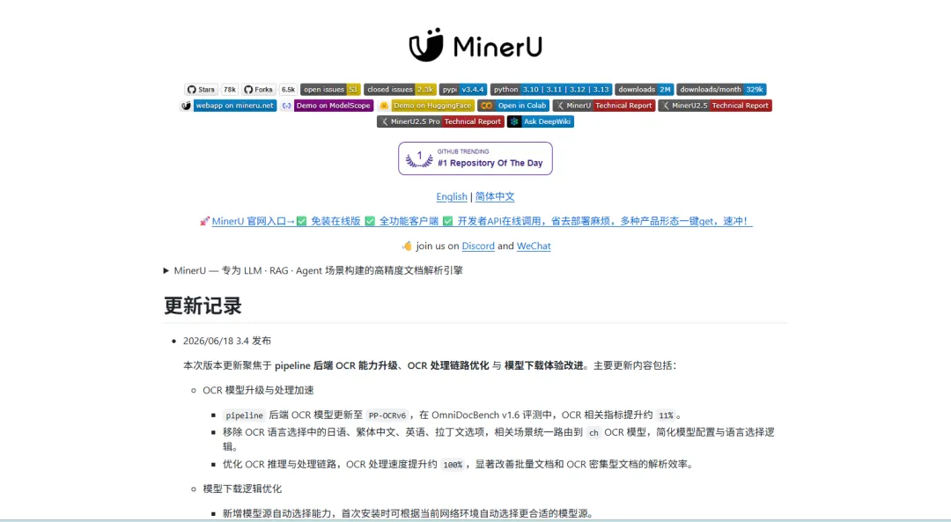
Task: Switch to the English README
Action: [x=452, y=196]
